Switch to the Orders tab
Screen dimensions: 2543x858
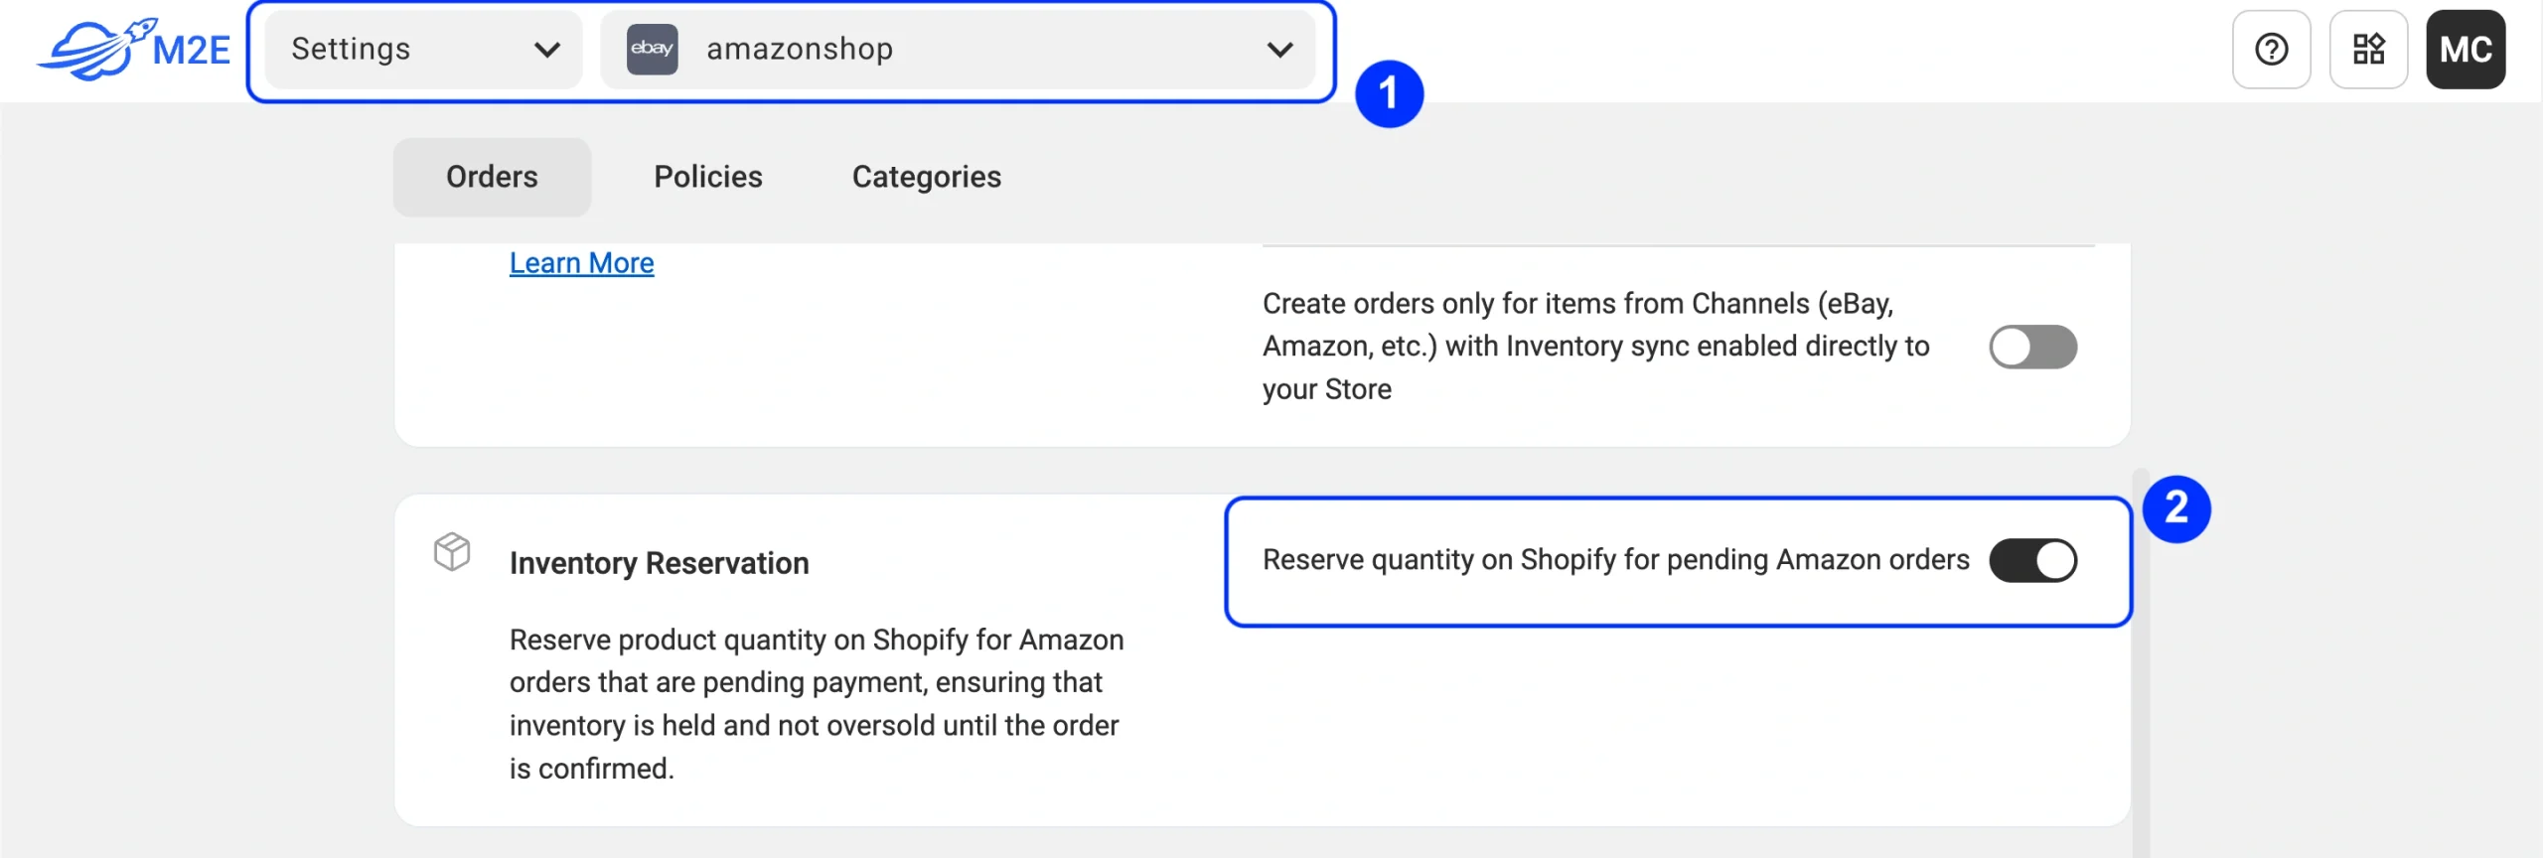492,177
